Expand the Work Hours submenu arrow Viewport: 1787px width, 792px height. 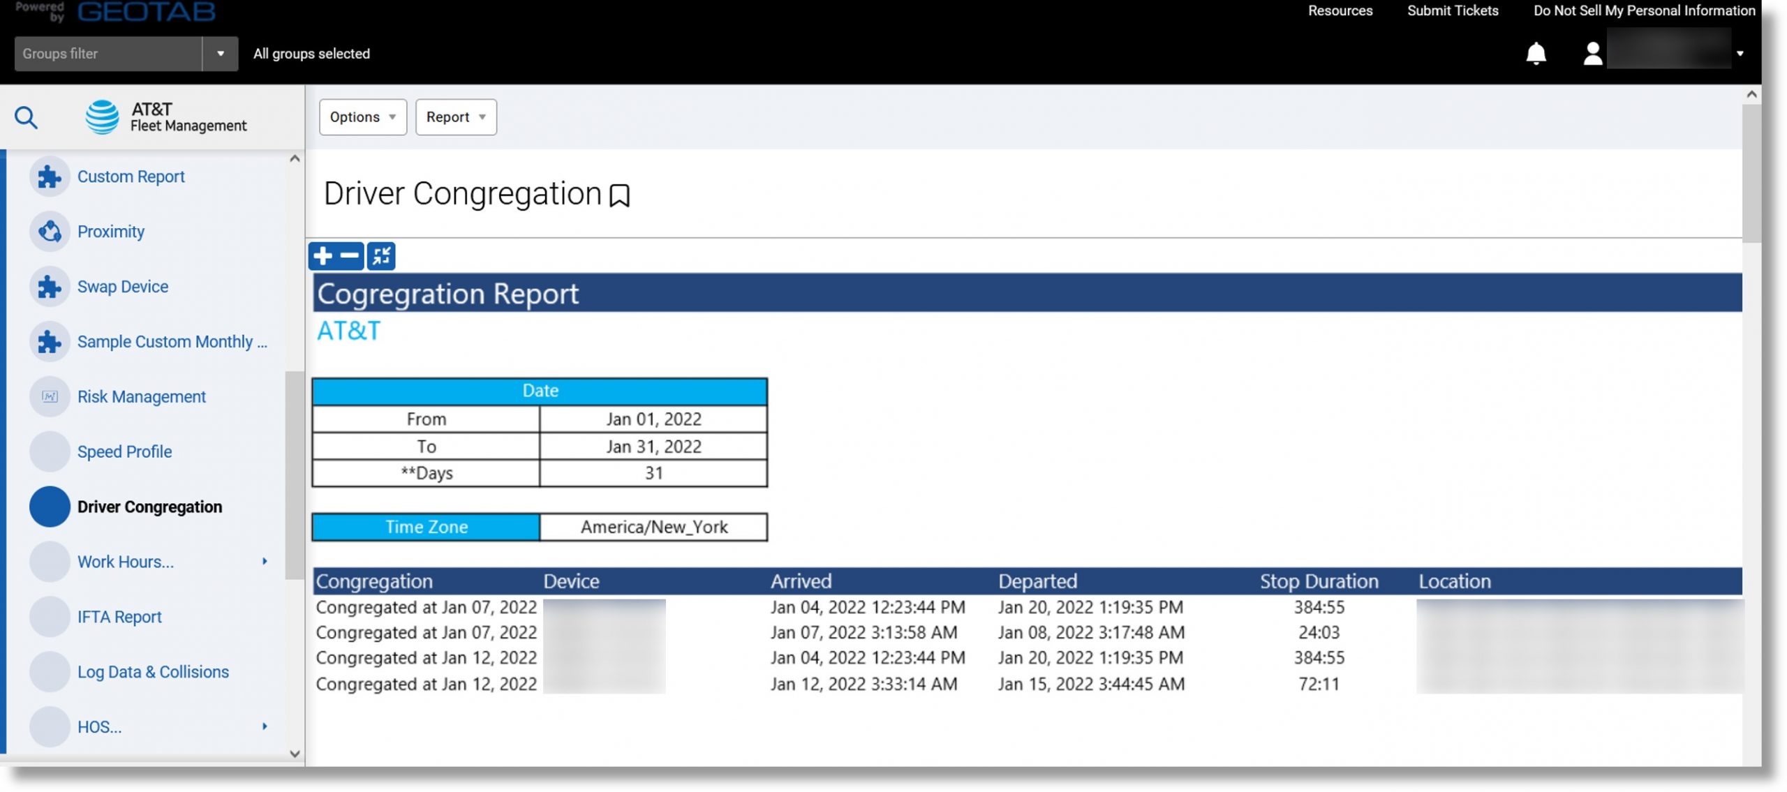click(265, 562)
